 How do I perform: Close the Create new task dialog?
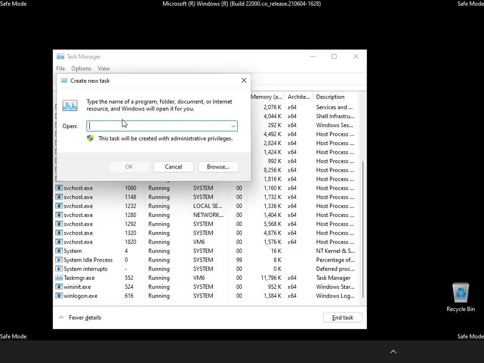point(244,80)
